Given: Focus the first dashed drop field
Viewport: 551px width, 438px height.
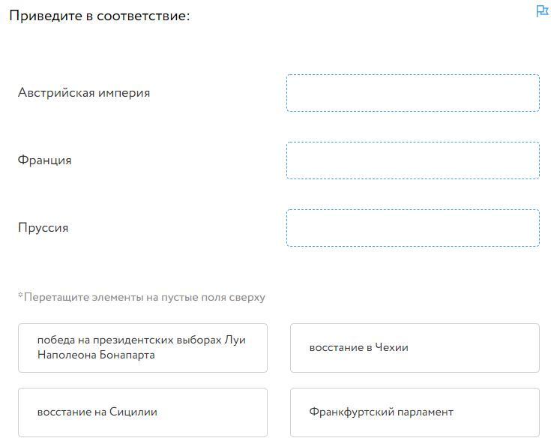Looking at the screenshot, I should tap(412, 93).
